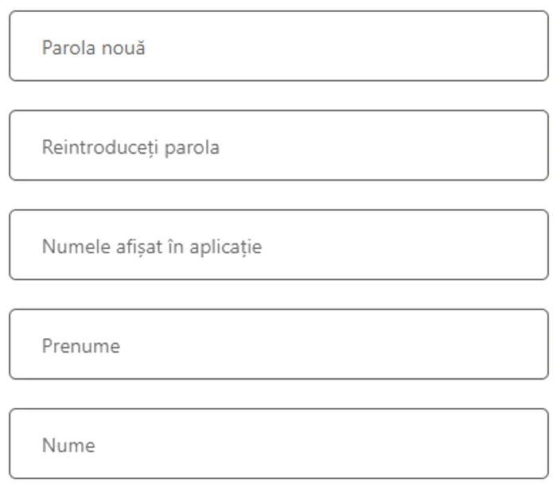Place cursor in the last name box
The height and width of the screenshot is (486, 557).
click(278, 443)
